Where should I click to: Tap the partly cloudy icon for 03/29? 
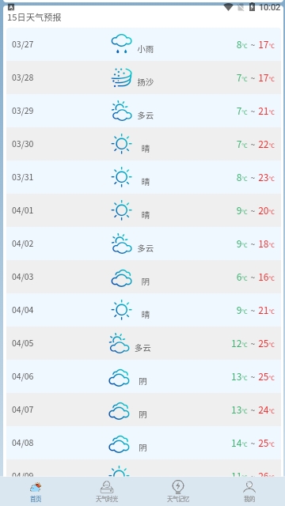121,111
